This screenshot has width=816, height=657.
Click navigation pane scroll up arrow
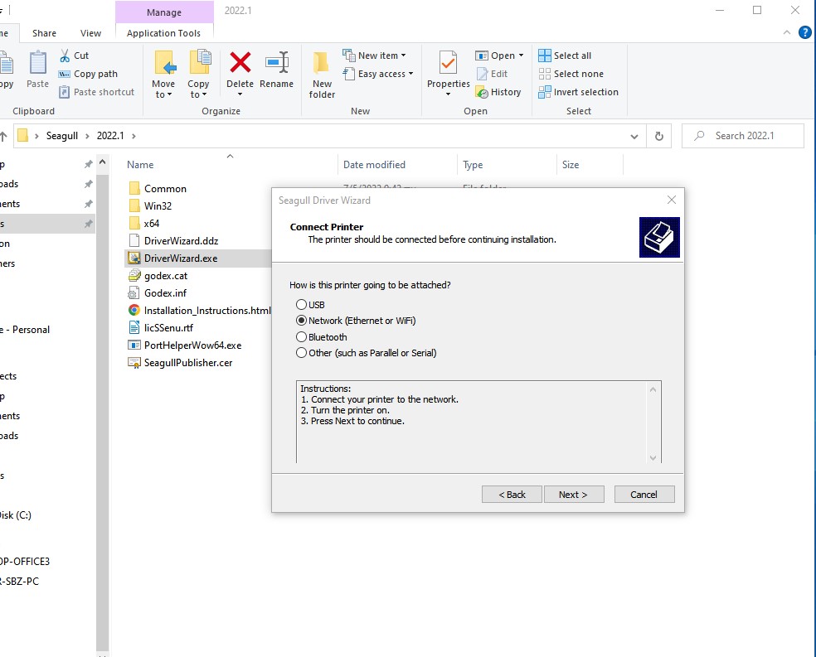(x=103, y=162)
